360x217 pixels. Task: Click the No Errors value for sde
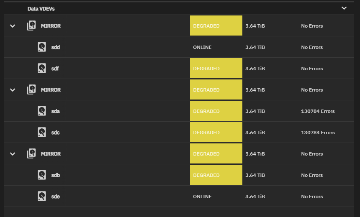(x=312, y=197)
